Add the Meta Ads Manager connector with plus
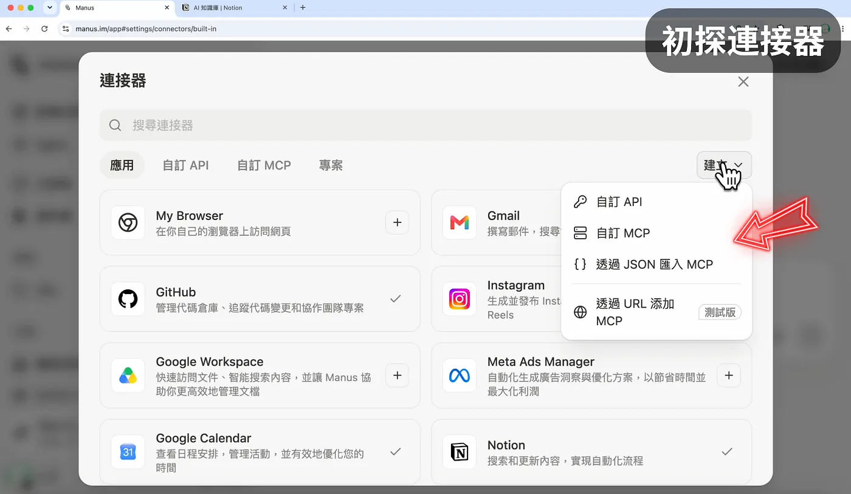 point(729,376)
